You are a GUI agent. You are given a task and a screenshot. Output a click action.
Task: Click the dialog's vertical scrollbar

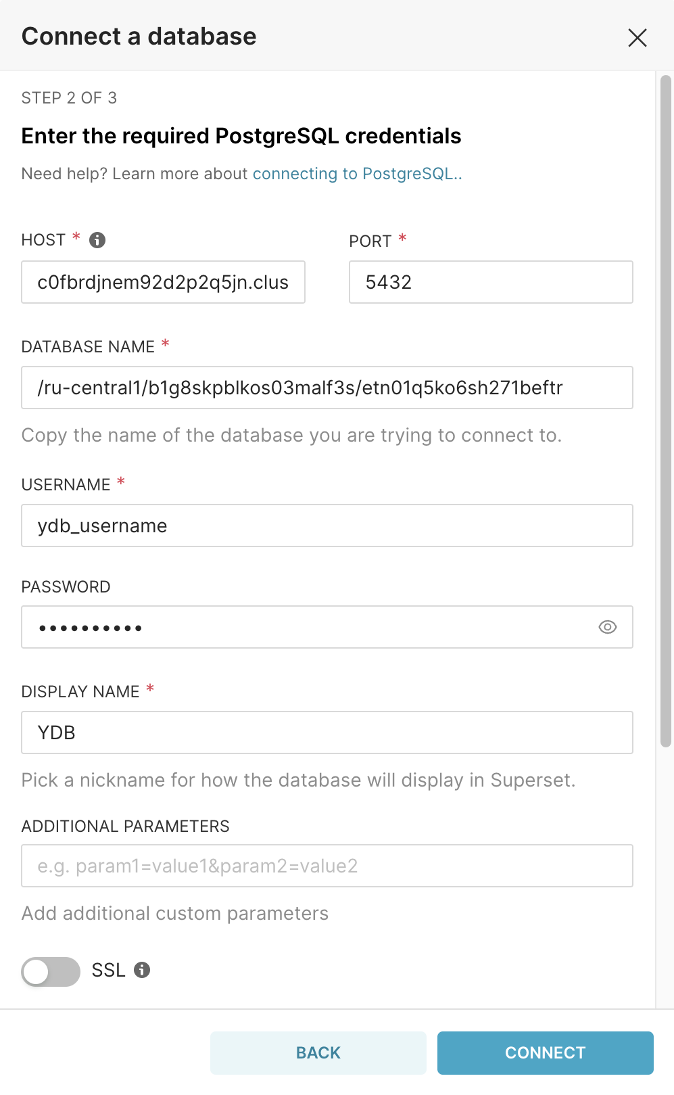point(665,406)
